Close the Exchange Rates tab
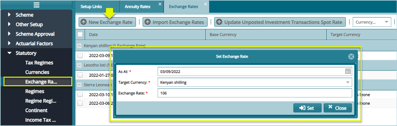The width and height of the screenshot is (397, 126). point(205,4)
